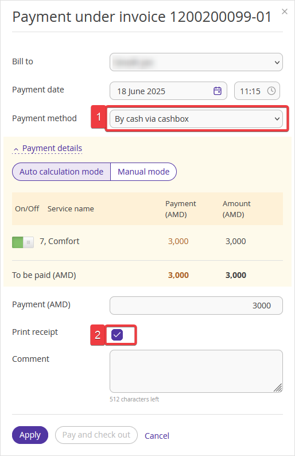Click the Payment (AMD) amount field

196,306
